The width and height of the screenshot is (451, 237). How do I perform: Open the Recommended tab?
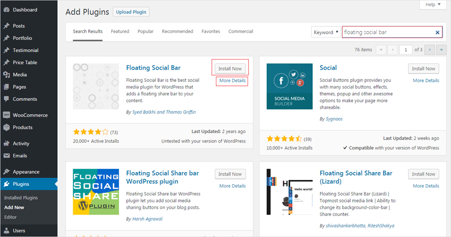click(x=177, y=31)
